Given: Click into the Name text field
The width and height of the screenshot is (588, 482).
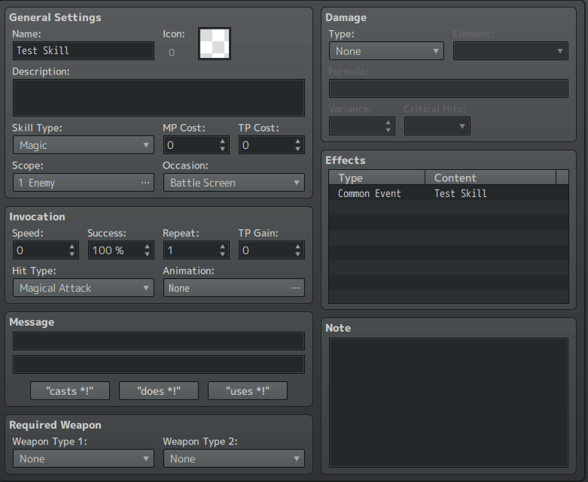Looking at the screenshot, I should [x=83, y=50].
